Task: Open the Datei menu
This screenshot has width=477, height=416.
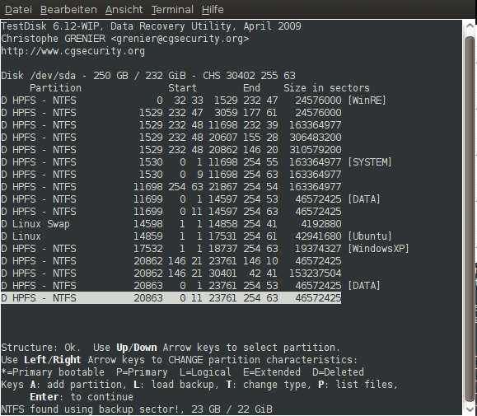Action: 18,10
